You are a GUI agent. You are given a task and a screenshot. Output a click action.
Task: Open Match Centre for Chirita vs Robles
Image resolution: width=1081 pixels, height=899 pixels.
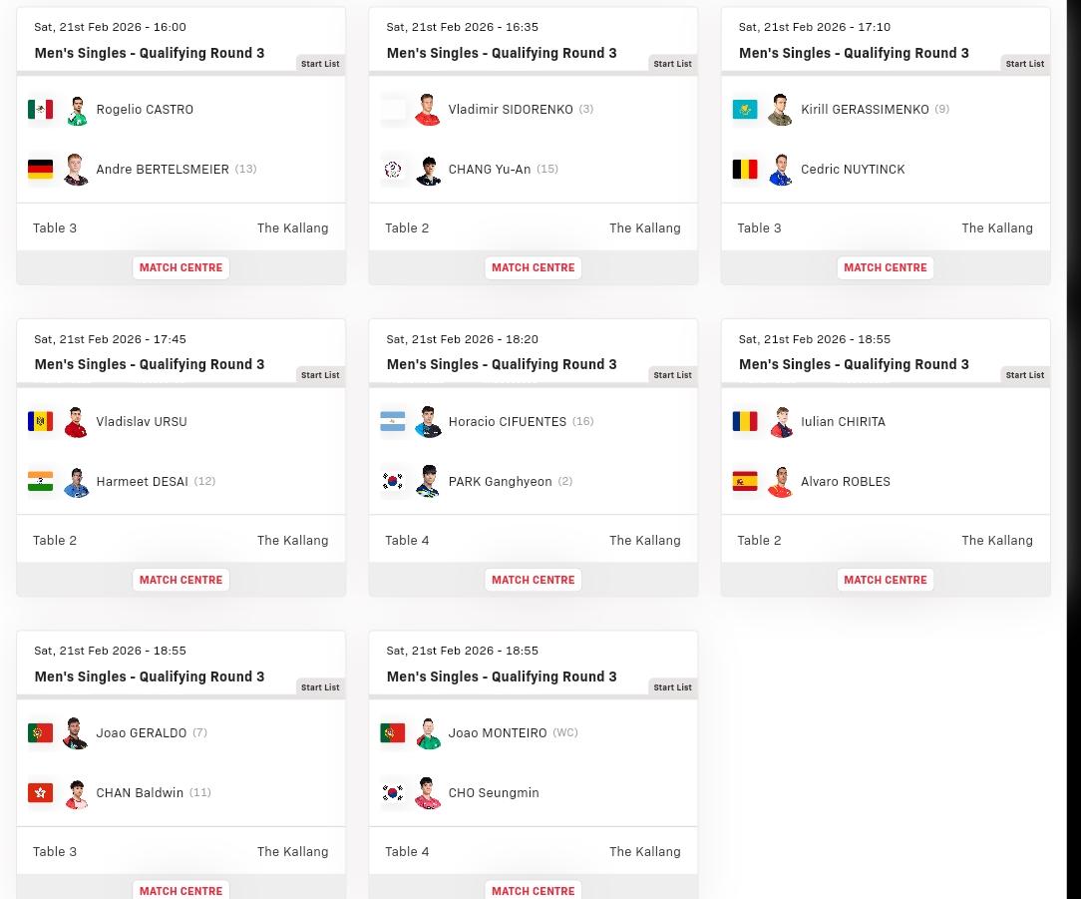point(885,580)
